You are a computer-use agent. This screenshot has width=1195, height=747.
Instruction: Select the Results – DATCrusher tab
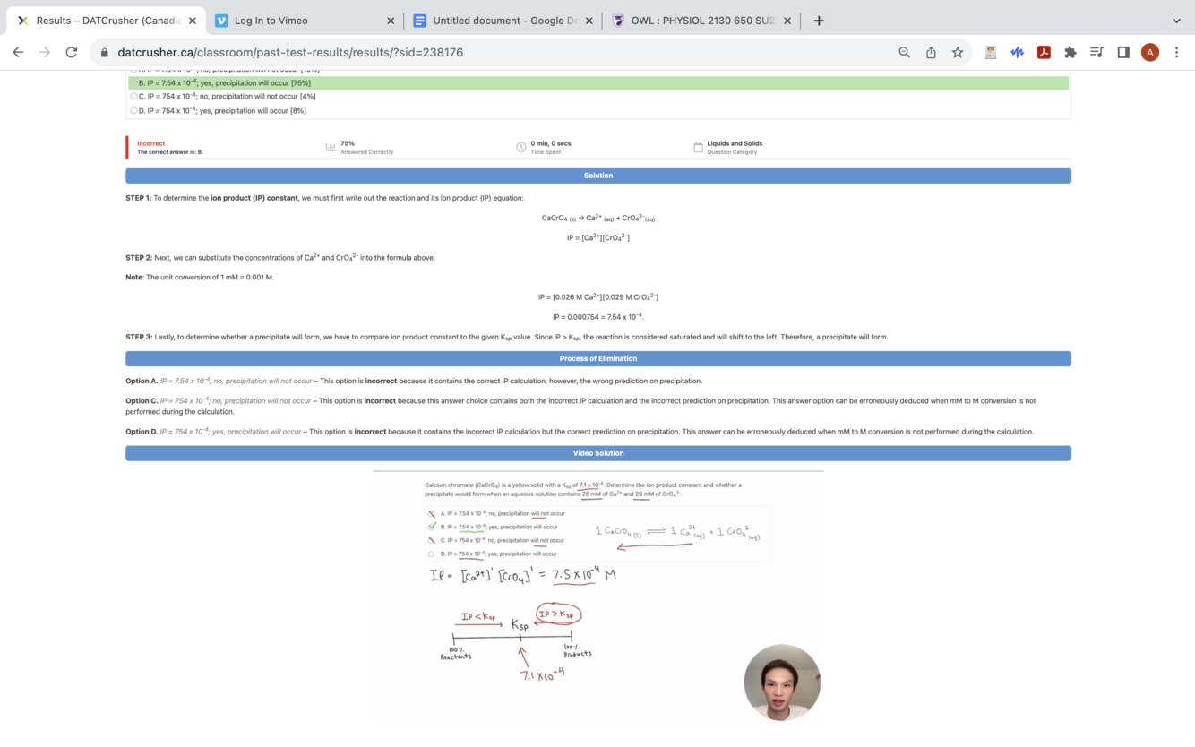[x=105, y=21]
